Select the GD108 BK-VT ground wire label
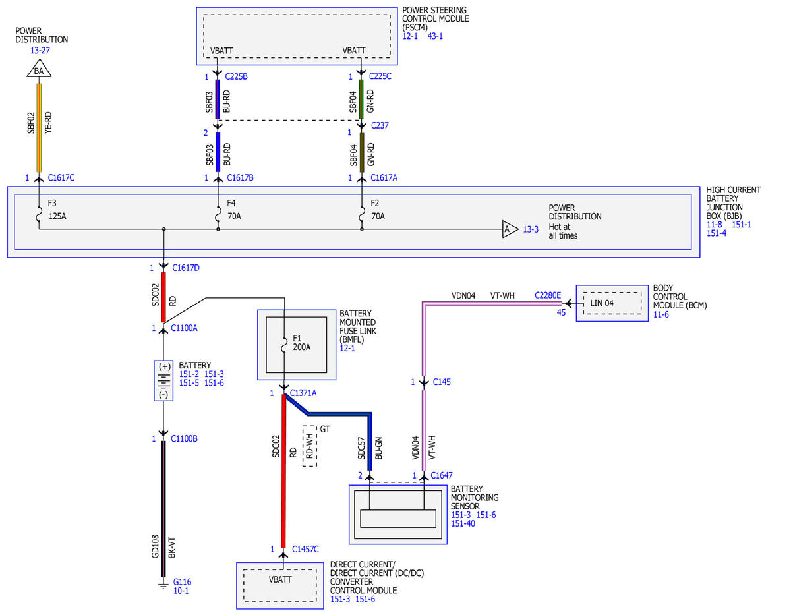791x611 pixels. tap(164, 546)
